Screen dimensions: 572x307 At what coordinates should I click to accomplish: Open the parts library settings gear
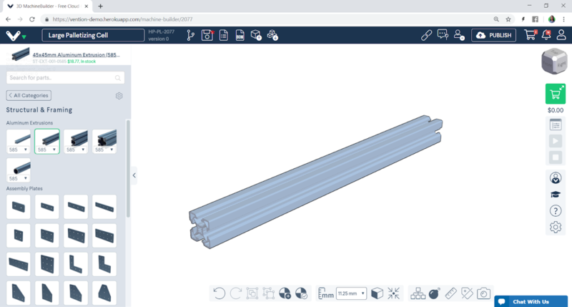tap(119, 96)
